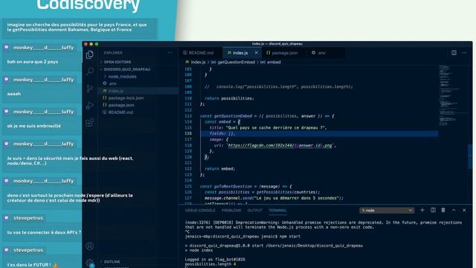Viewport: 476px width, 268px height.
Task: Open the Run and Debug view
Action: pyautogui.click(x=89, y=106)
